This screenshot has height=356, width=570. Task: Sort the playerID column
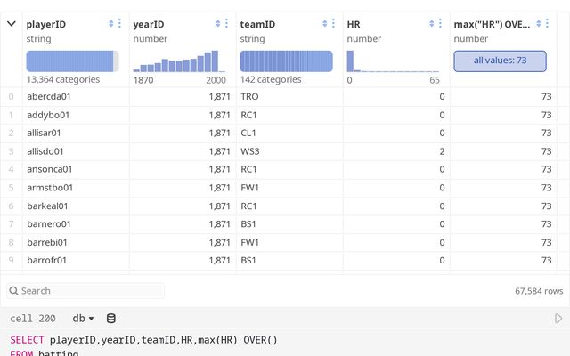pyautogui.click(x=111, y=24)
